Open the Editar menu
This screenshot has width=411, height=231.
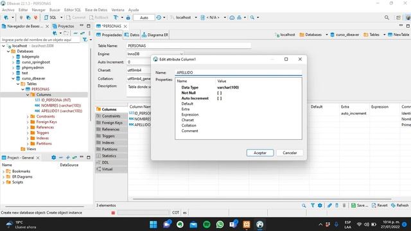click(x=23, y=10)
